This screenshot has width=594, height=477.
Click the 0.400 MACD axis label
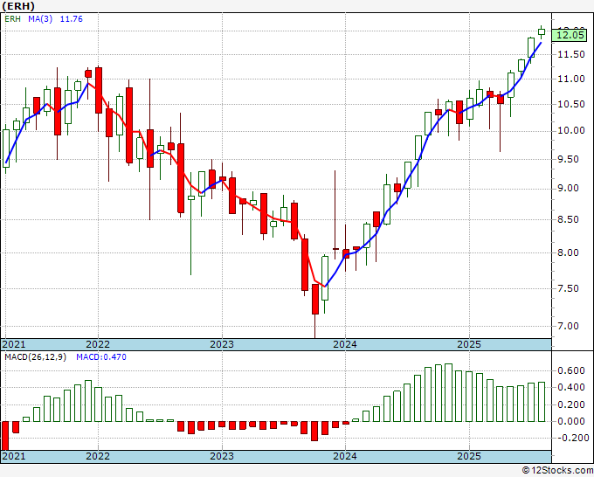pos(571,387)
